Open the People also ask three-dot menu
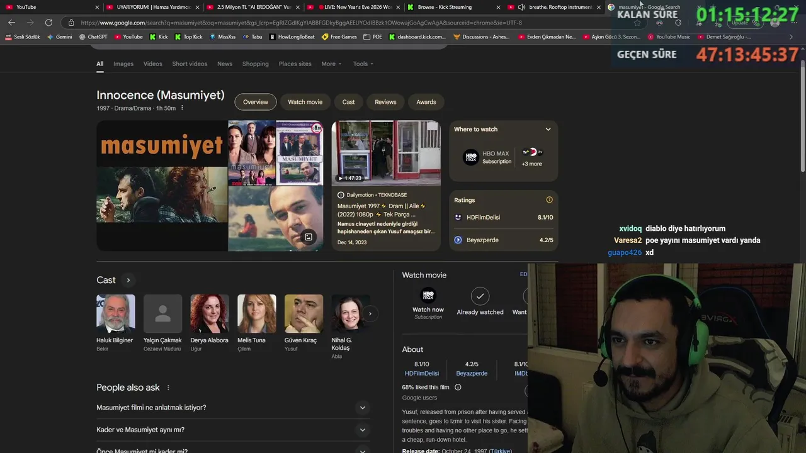The height and width of the screenshot is (453, 806). point(168,388)
